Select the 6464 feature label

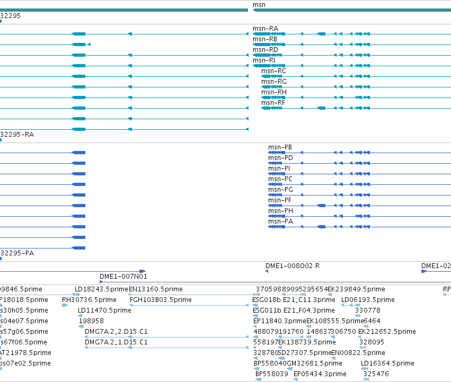click(372, 321)
